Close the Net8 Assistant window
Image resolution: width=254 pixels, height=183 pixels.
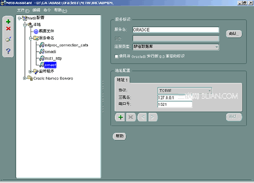(x=250, y=3)
